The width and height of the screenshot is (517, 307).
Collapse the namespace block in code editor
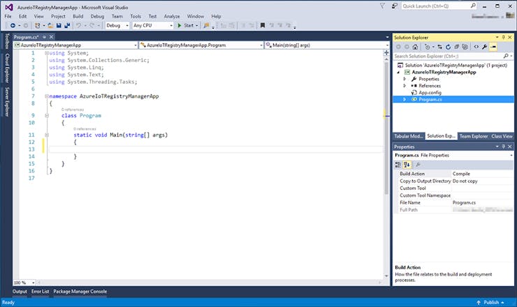click(47, 96)
